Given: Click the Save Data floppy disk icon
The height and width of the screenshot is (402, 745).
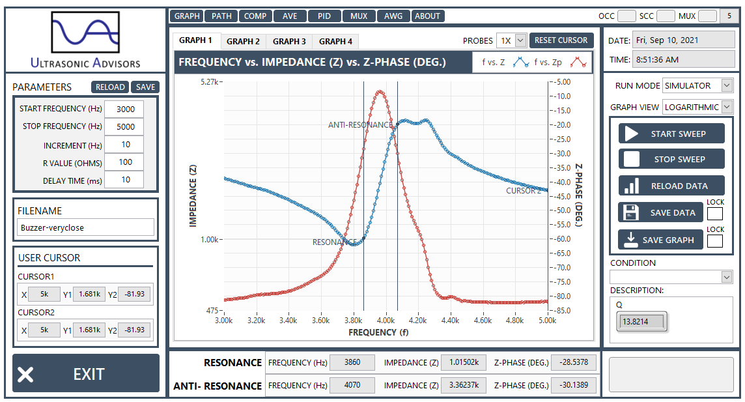Looking at the screenshot, I should tap(630, 212).
